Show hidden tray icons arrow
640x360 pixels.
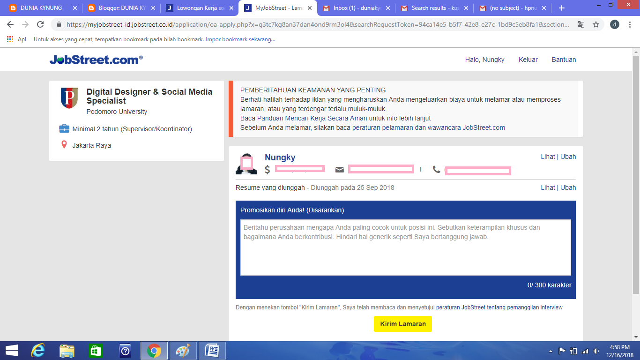551,351
